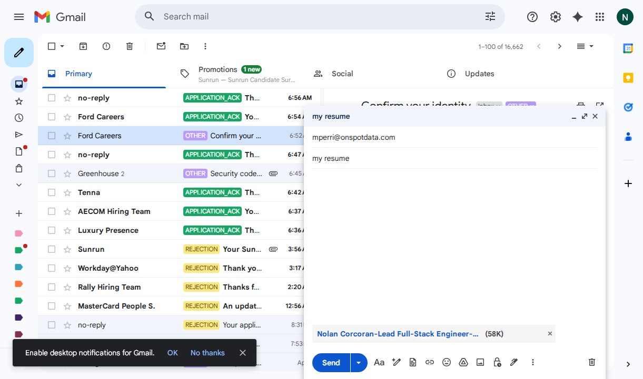
Task: Click the Send button
Action: tap(331, 363)
